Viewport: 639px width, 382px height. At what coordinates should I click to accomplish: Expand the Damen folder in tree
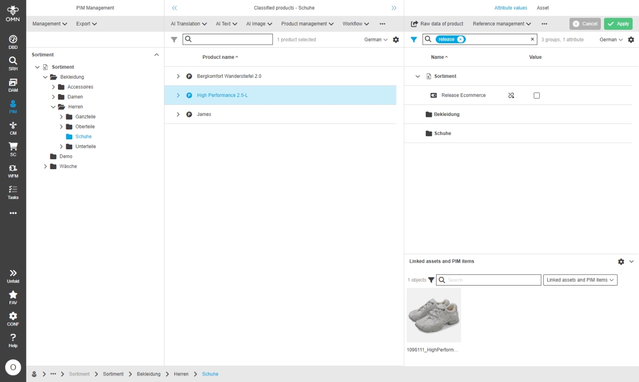(53, 97)
